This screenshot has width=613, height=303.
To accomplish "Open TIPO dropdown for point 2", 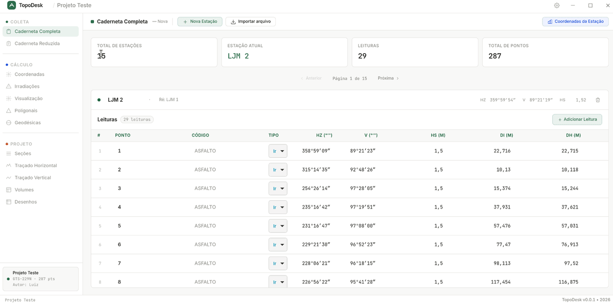I will tap(278, 170).
